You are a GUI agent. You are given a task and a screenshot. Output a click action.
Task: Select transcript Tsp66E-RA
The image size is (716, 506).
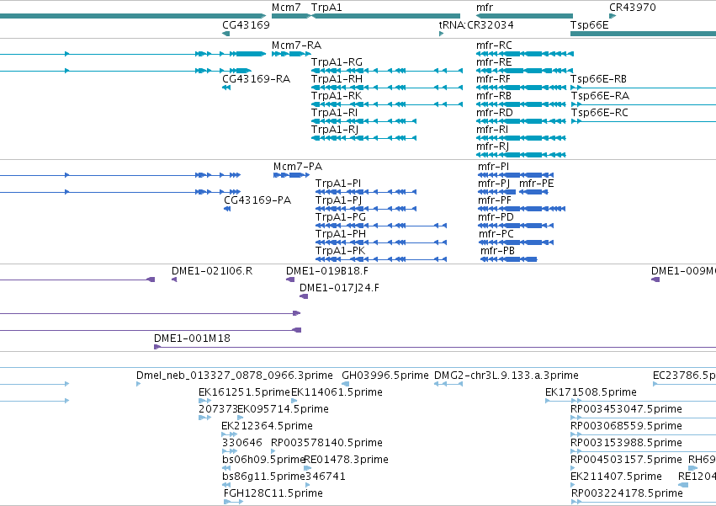[644, 104]
